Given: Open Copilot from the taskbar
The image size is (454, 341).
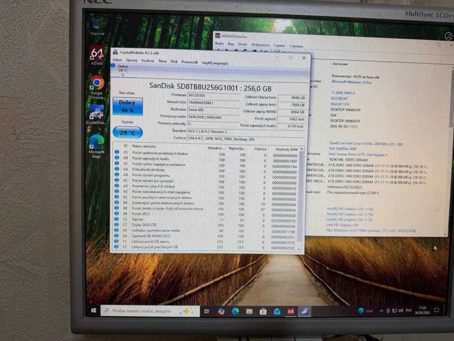Looking at the screenshot, I should [x=221, y=311].
